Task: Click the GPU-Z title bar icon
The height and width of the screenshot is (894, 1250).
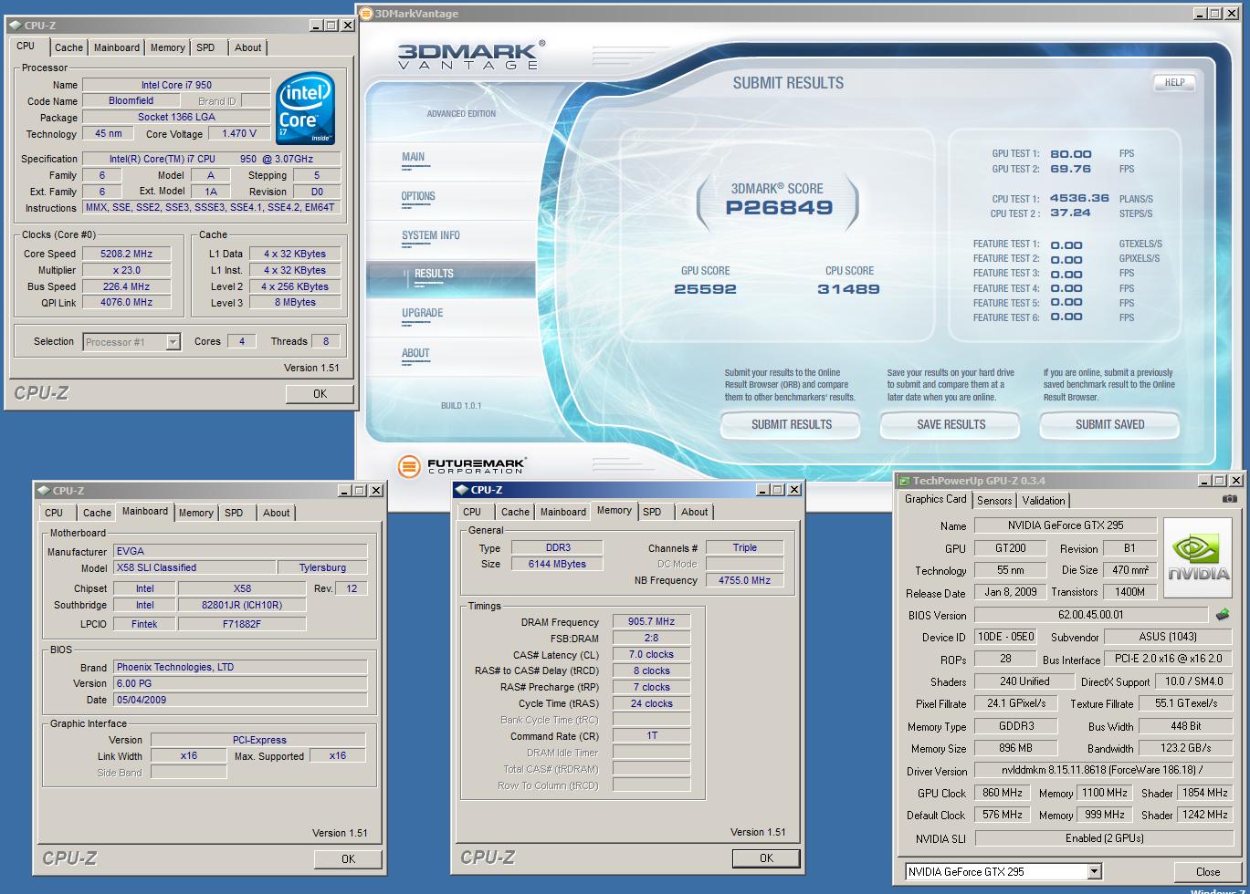Action: click(904, 481)
